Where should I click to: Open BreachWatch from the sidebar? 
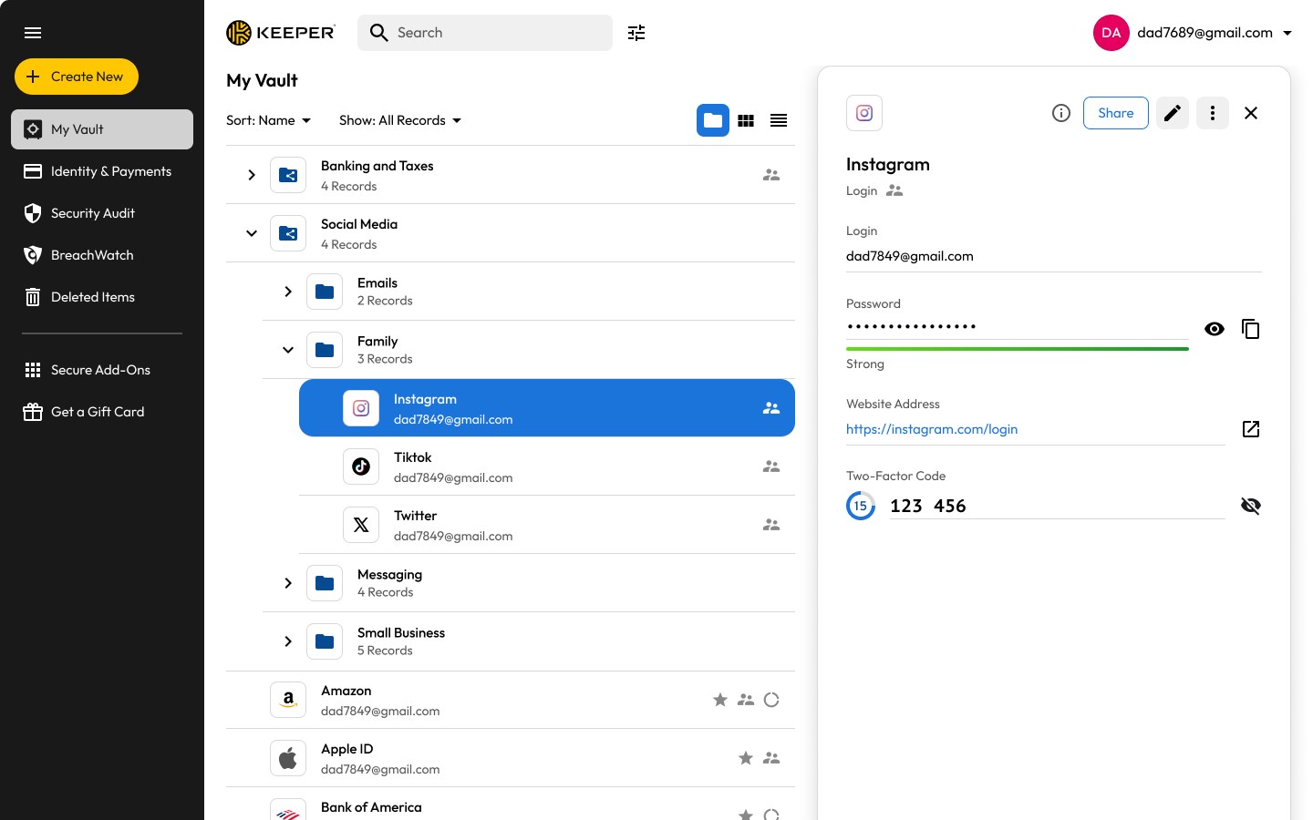pos(91,255)
